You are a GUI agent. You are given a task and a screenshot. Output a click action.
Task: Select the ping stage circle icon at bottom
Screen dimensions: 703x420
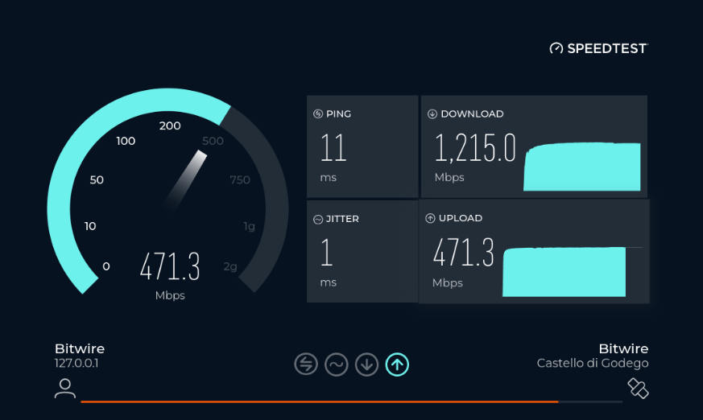click(306, 364)
